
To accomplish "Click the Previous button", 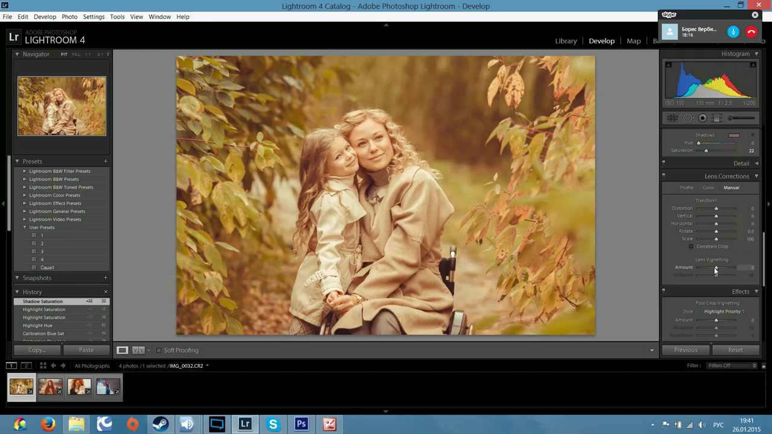I will click(x=686, y=350).
